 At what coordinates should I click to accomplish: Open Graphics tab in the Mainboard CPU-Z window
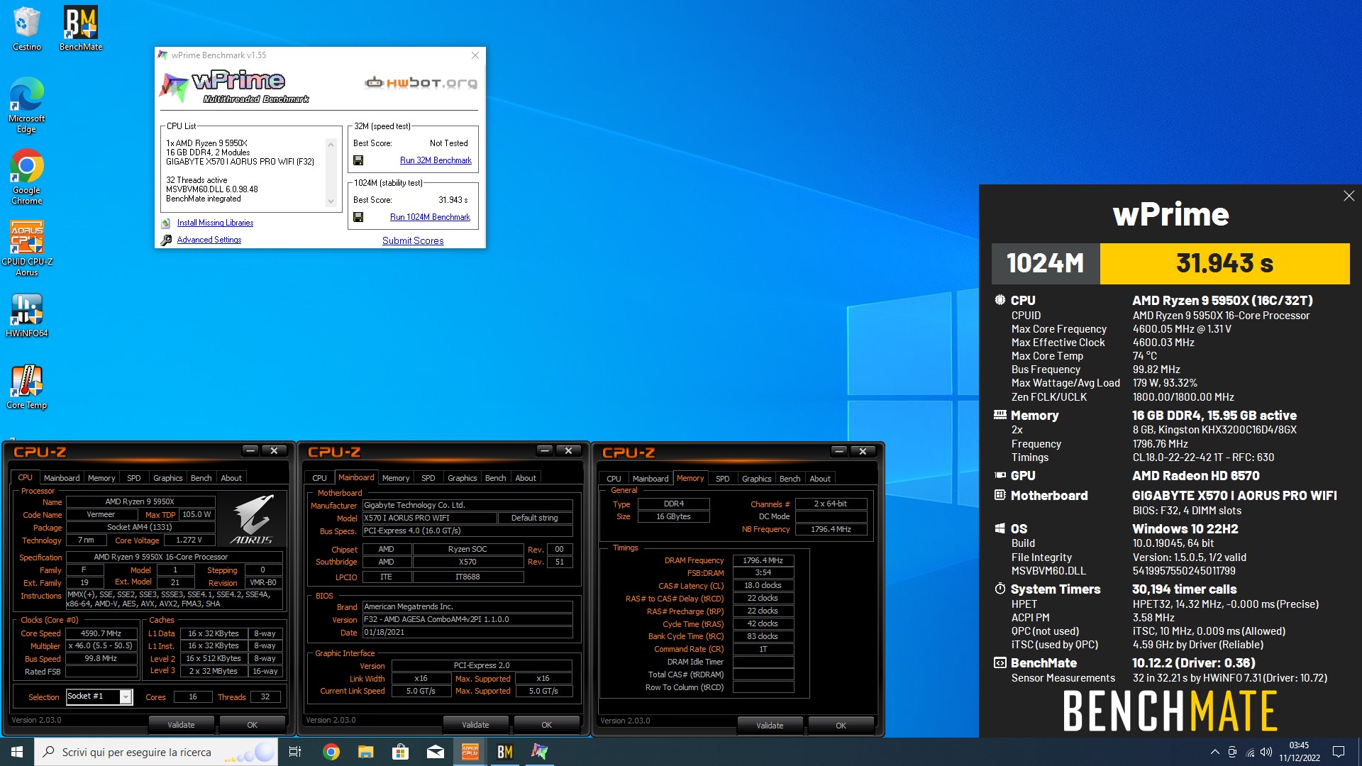pyautogui.click(x=463, y=478)
